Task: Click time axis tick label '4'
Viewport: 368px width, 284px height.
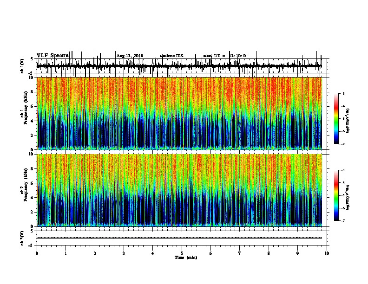Action: pyautogui.click(x=153, y=253)
